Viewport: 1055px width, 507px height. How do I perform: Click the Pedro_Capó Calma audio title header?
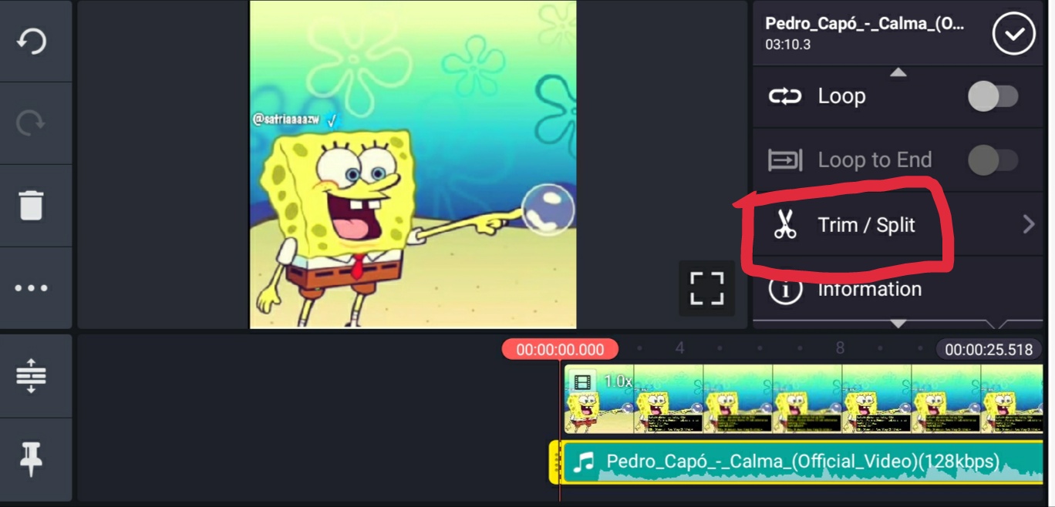coord(865,23)
